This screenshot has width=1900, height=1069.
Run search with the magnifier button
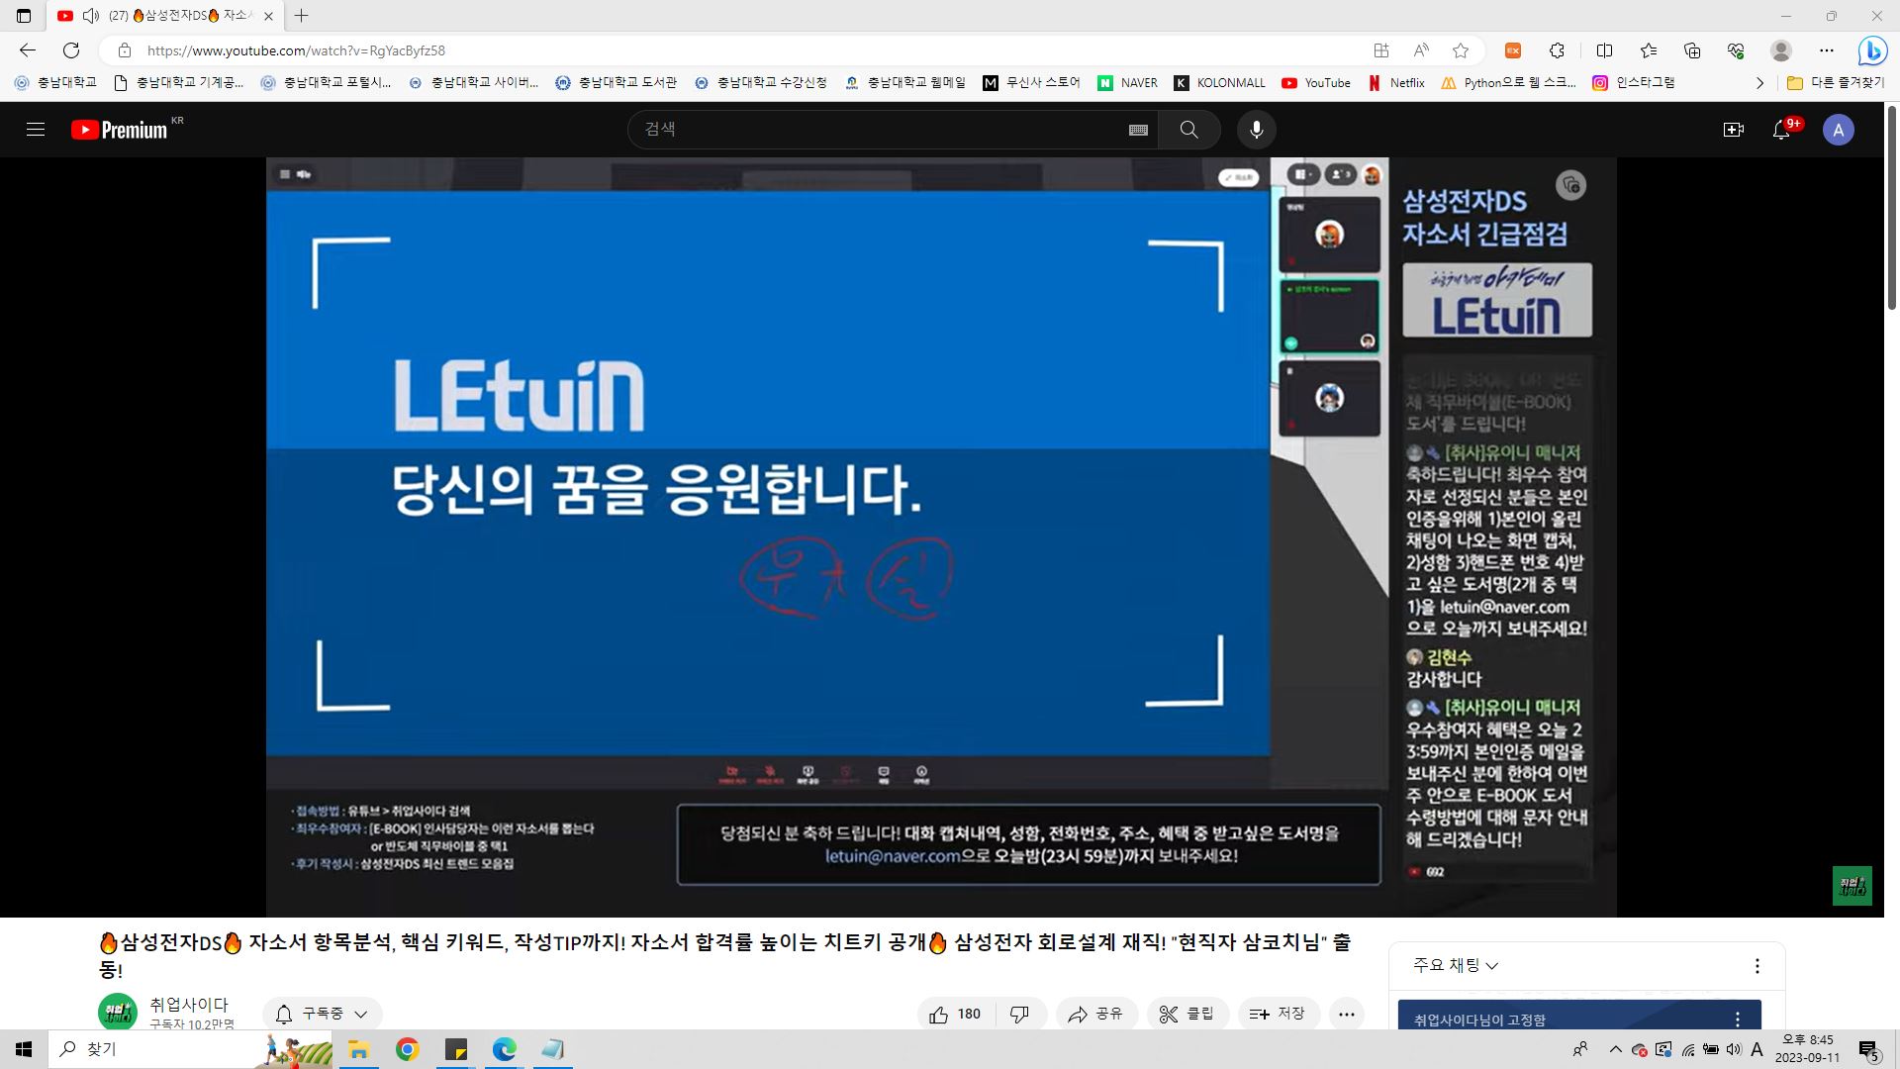point(1188,130)
